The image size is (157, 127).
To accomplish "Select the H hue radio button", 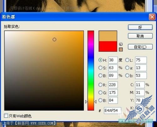I will (x=100, y=60).
